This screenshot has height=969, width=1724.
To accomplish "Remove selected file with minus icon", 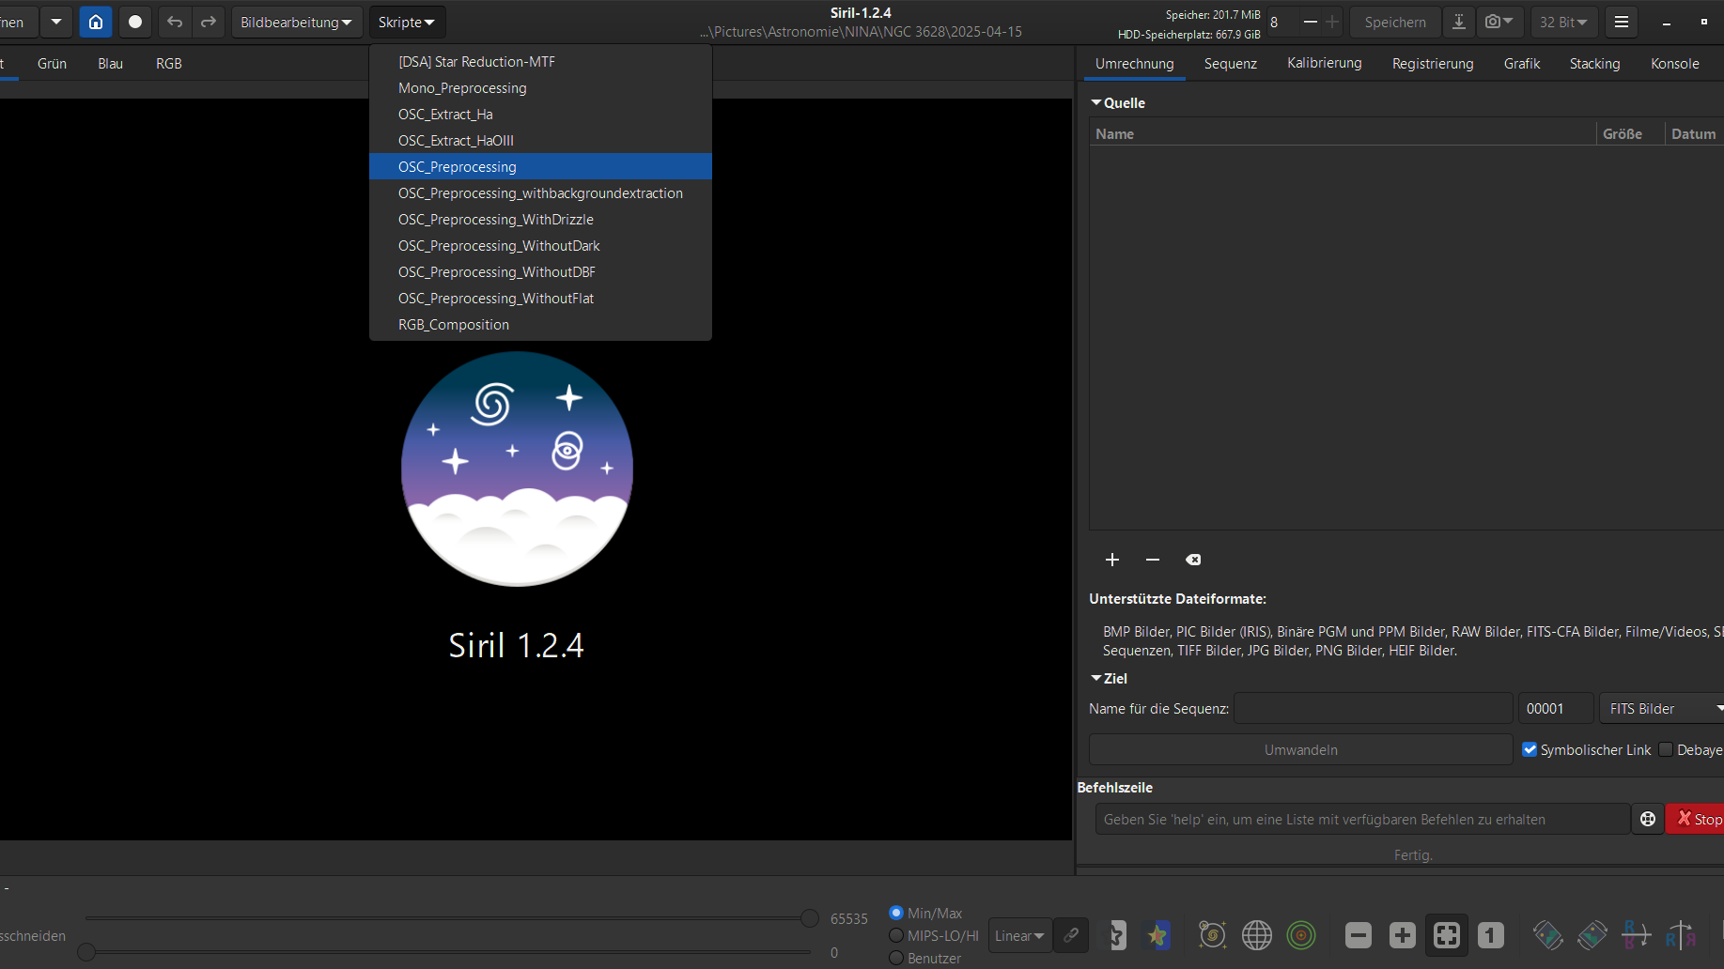I will coord(1153,560).
